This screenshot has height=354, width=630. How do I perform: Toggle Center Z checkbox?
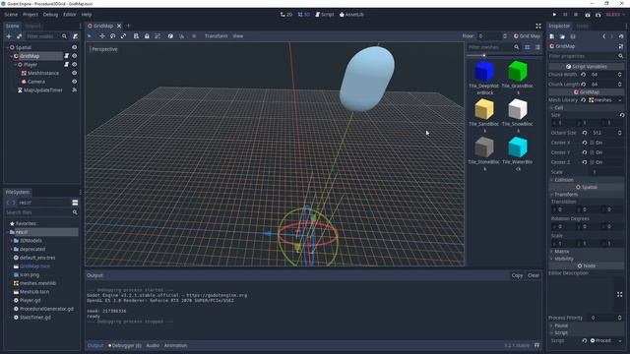[592, 162]
